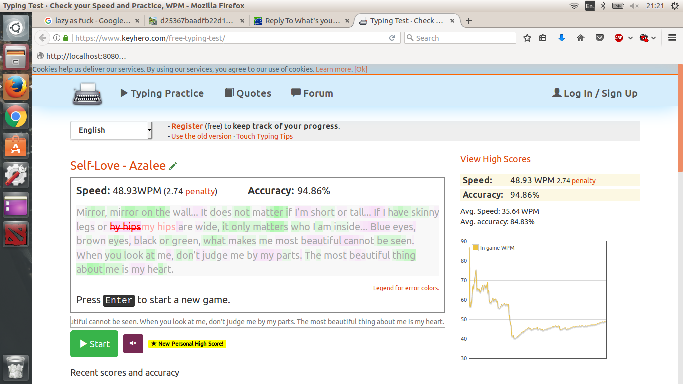Image resolution: width=683 pixels, height=384 pixels.
Task: Open the battery indicator menu
Action: pos(618,6)
